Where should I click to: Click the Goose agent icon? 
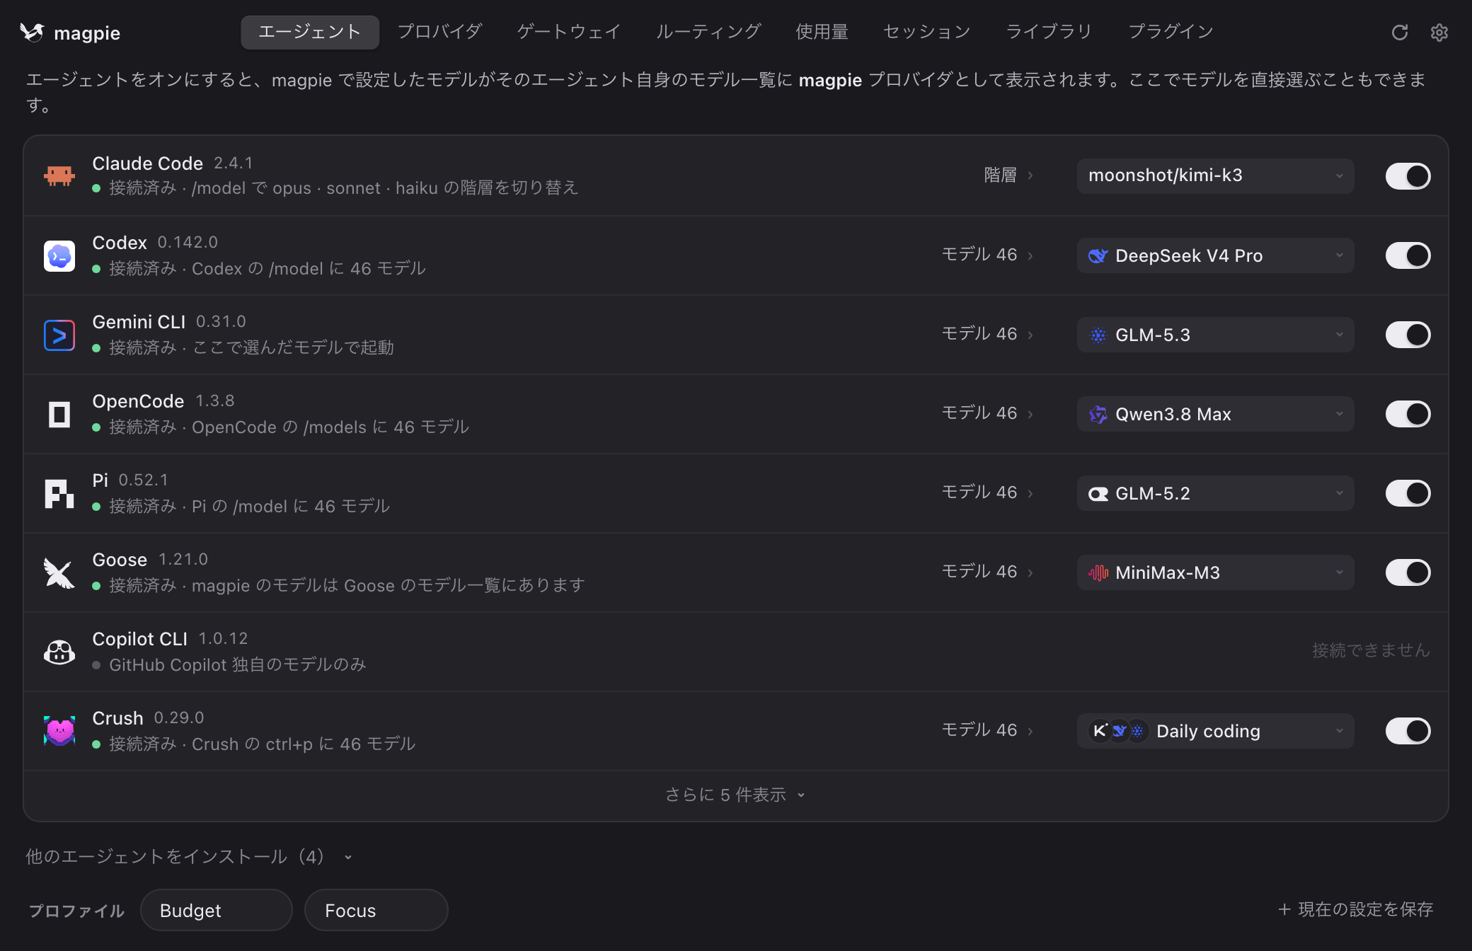(x=59, y=572)
